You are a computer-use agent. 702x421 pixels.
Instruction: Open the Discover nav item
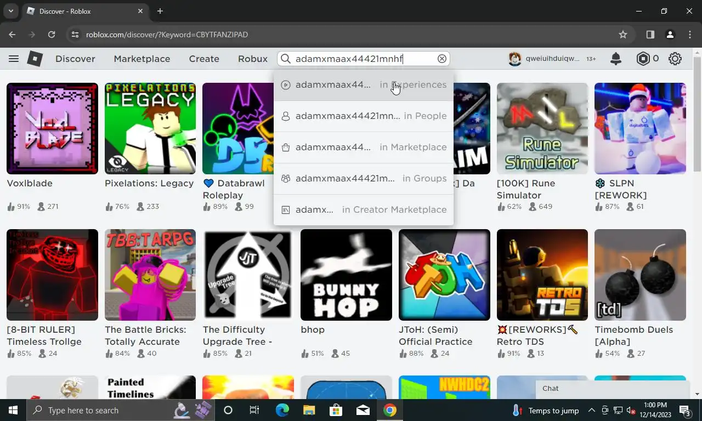pos(75,59)
